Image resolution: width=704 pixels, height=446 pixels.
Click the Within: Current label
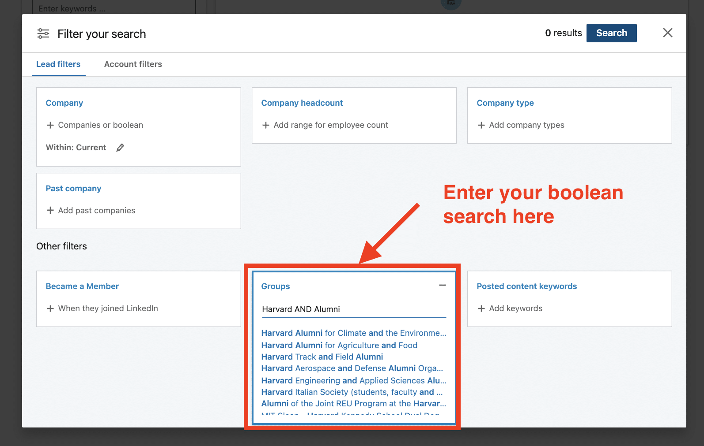pos(76,148)
